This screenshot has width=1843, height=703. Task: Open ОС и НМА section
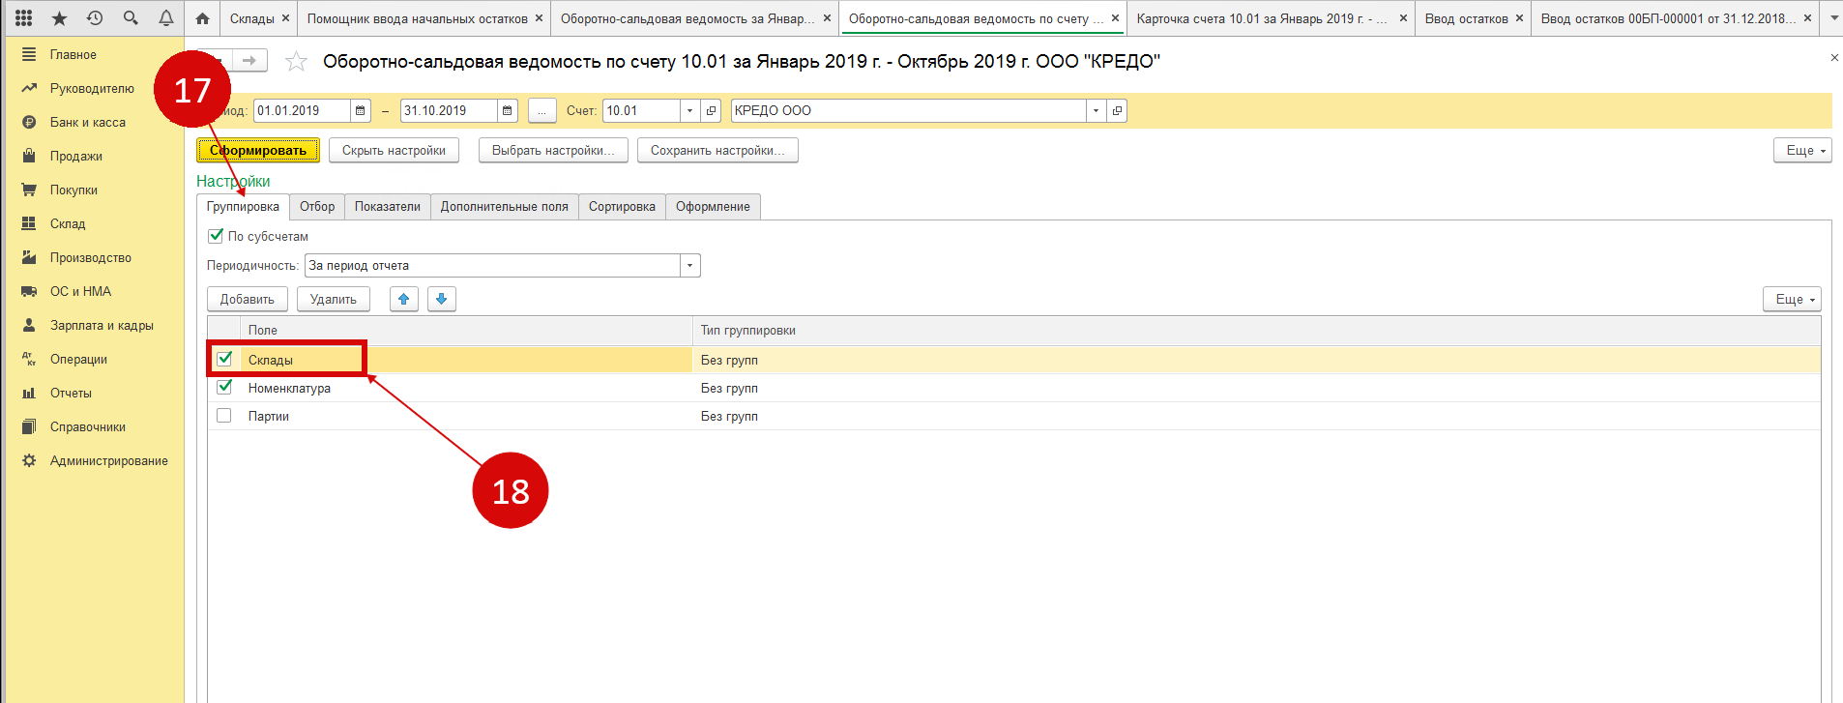(80, 292)
